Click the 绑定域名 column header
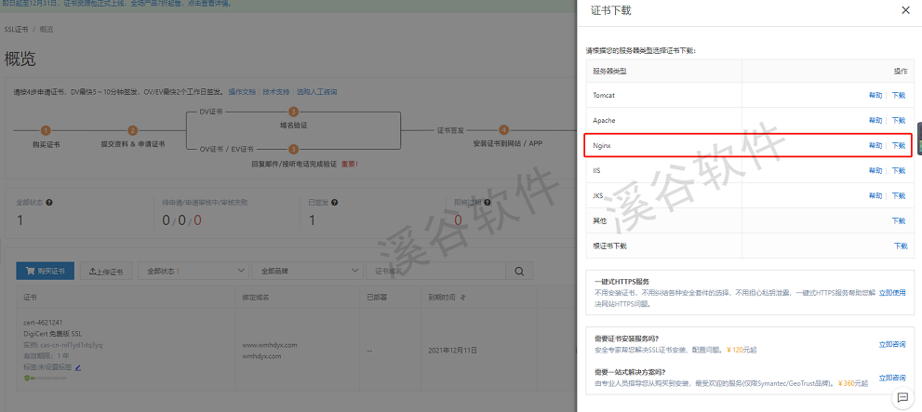The image size is (922, 412). [256, 298]
